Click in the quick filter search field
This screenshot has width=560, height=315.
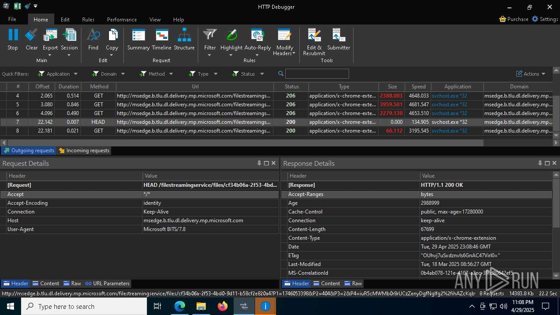click(317, 73)
